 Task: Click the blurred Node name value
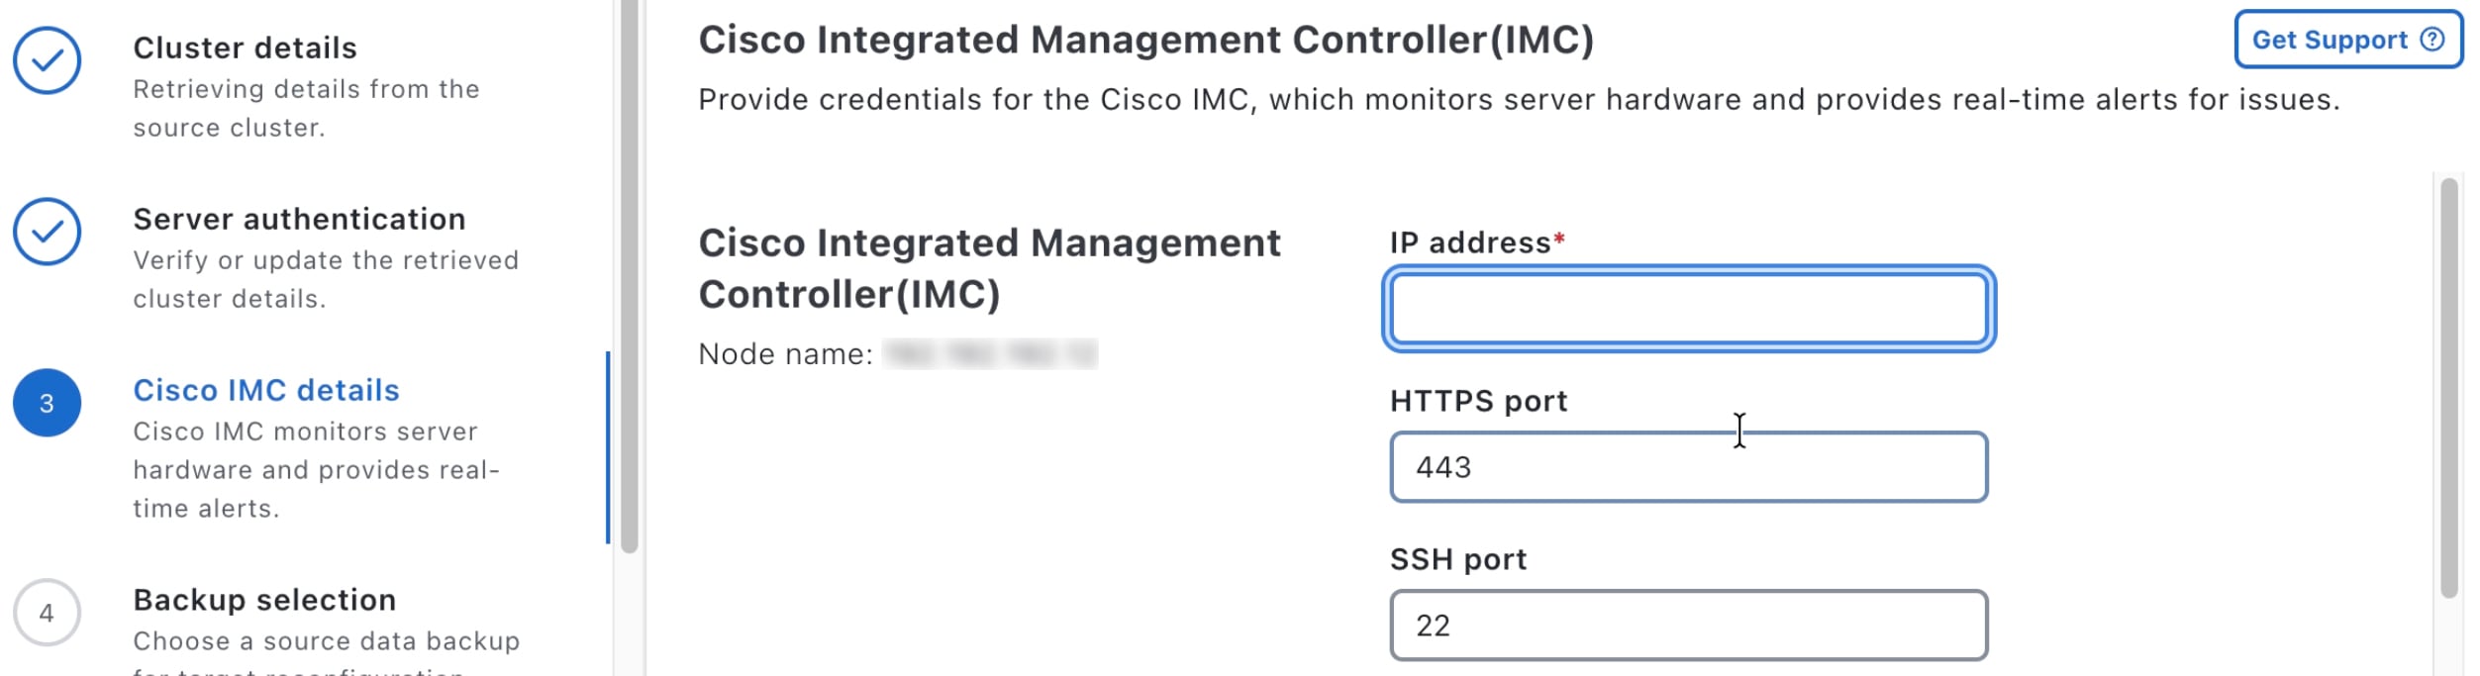pyautogui.click(x=990, y=354)
